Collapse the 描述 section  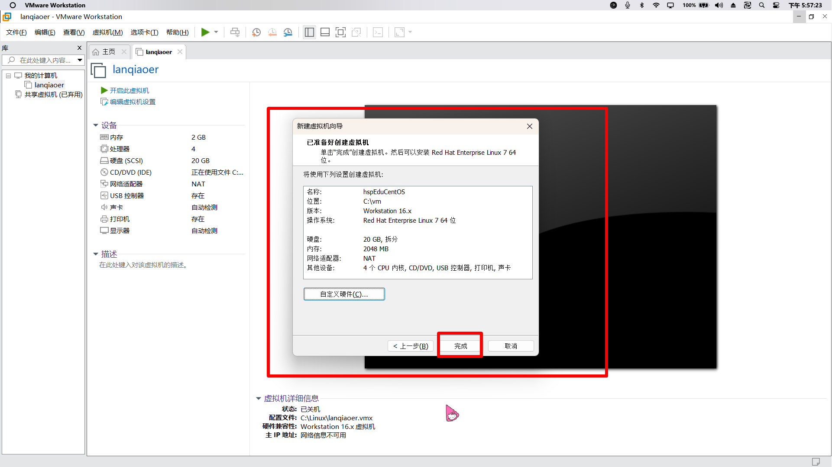[96, 254]
